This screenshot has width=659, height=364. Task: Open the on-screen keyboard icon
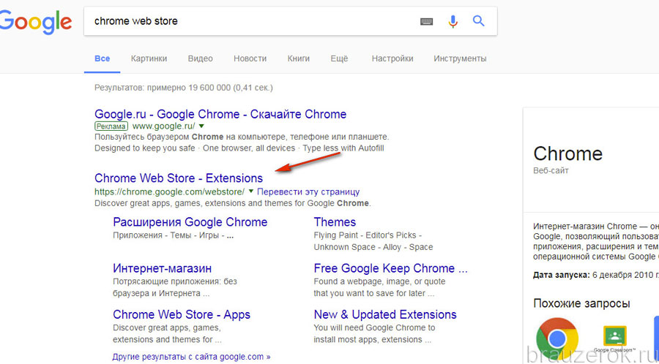click(x=427, y=21)
